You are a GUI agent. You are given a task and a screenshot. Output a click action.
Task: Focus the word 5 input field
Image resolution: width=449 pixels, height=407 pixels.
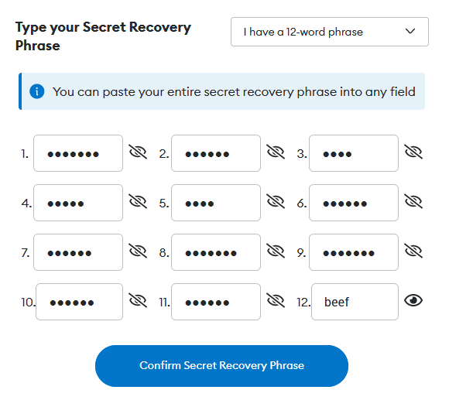click(x=216, y=203)
